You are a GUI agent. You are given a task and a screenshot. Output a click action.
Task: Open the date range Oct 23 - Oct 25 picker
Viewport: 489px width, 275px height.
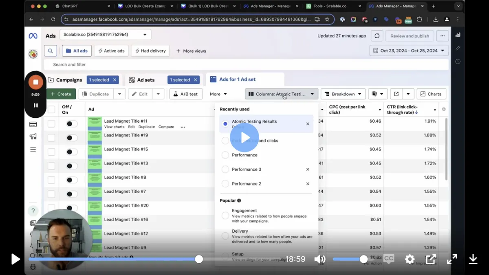point(409,51)
